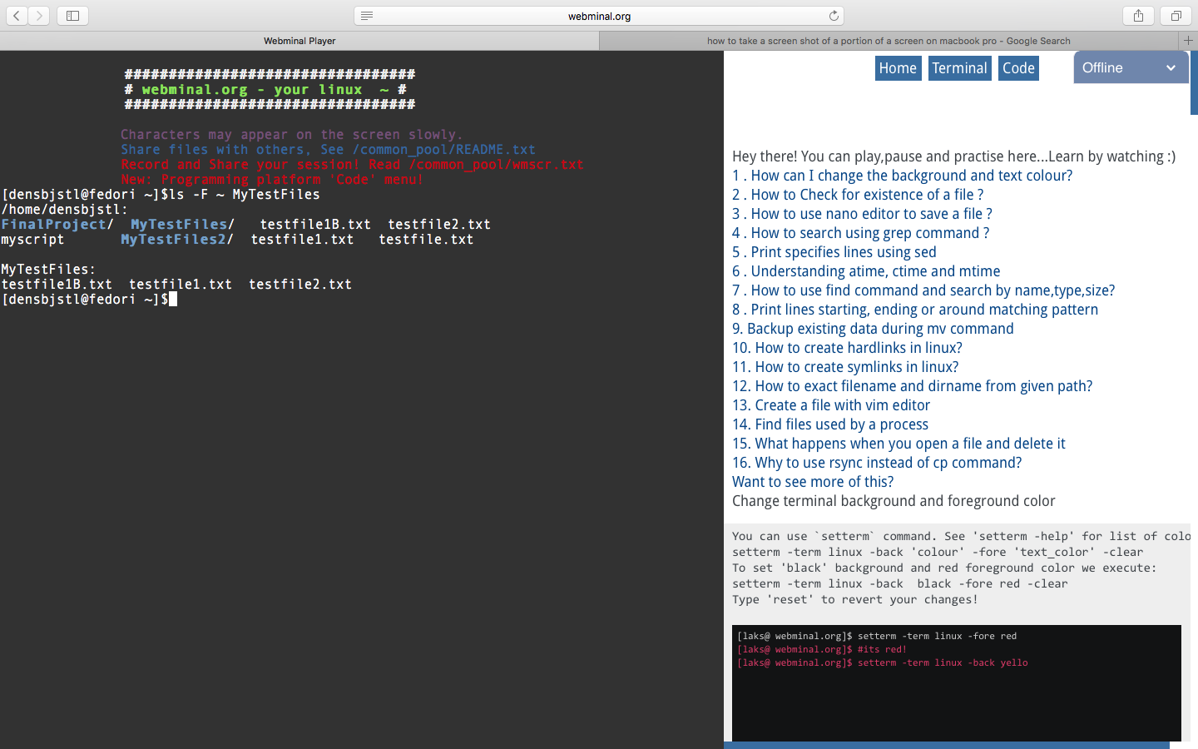Open the Share icon in Safari toolbar

(1138, 16)
